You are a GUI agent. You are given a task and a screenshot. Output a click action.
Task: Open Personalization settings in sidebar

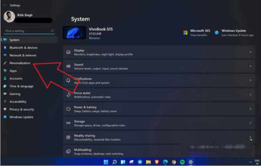point(20,63)
